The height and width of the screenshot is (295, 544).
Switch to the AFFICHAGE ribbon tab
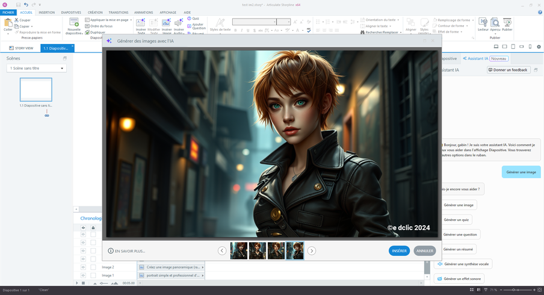pyautogui.click(x=168, y=13)
